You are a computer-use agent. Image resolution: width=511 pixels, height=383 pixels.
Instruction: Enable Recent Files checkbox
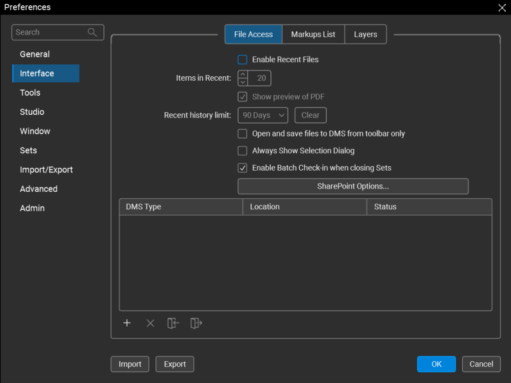tap(243, 60)
